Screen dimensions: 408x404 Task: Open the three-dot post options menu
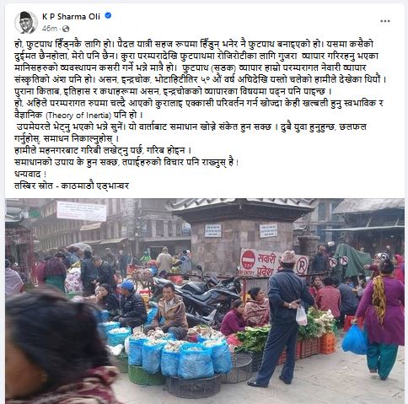tap(385, 21)
